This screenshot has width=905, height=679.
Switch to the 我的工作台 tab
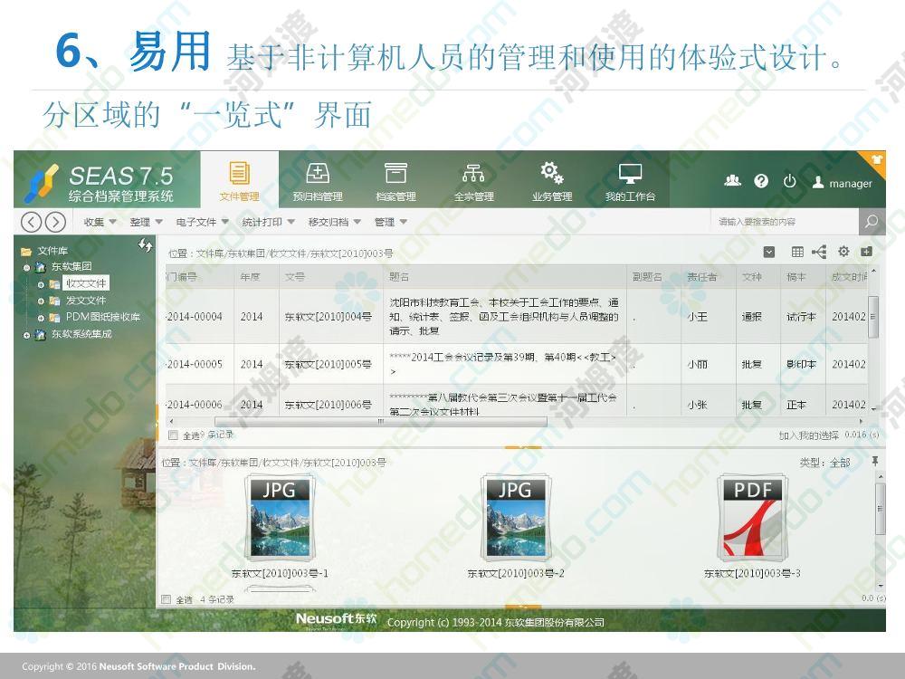point(630,180)
